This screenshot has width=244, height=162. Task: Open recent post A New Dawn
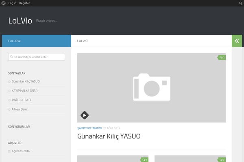click(x=20, y=109)
